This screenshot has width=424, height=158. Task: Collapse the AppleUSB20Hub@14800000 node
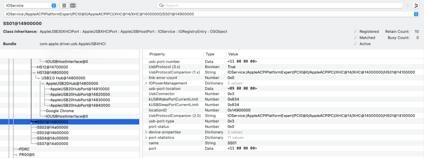(x=43, y=84)
